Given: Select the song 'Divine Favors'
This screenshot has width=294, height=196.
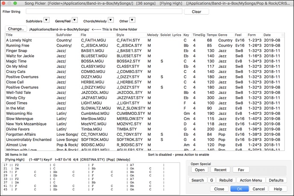Looking at the screenshot, I should tap(144, 129).
